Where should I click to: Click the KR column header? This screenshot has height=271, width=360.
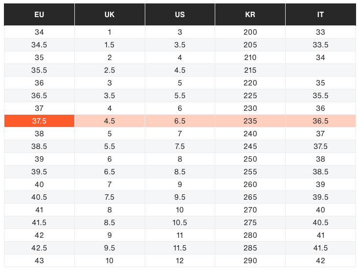(x=250, y=15)
